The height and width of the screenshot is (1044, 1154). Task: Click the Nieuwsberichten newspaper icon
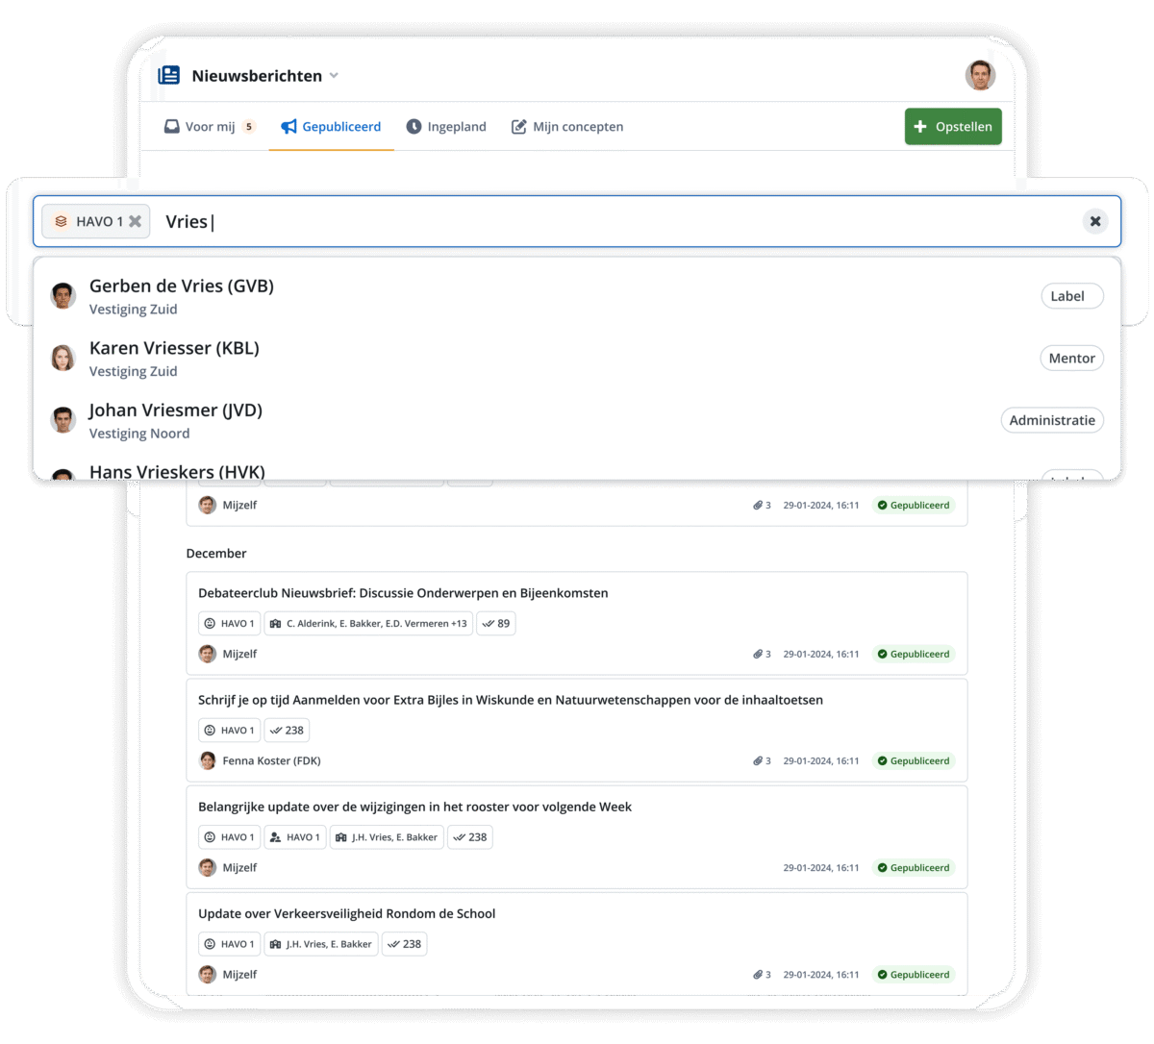click(169, 75)
